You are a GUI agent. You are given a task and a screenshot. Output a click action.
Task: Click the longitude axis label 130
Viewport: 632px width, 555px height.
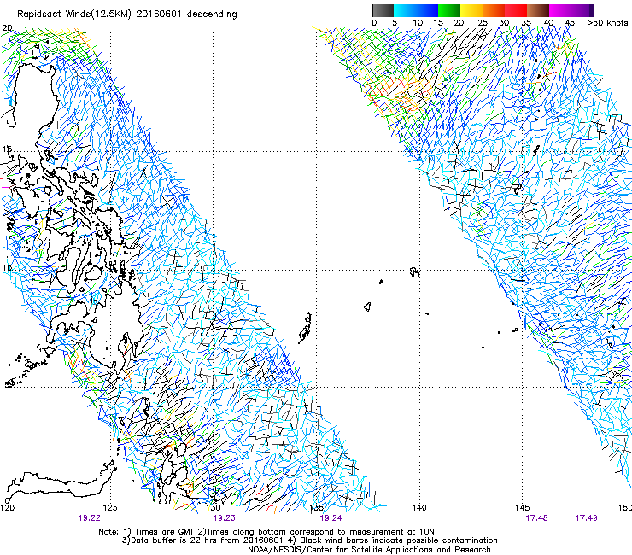pos(214,507)
